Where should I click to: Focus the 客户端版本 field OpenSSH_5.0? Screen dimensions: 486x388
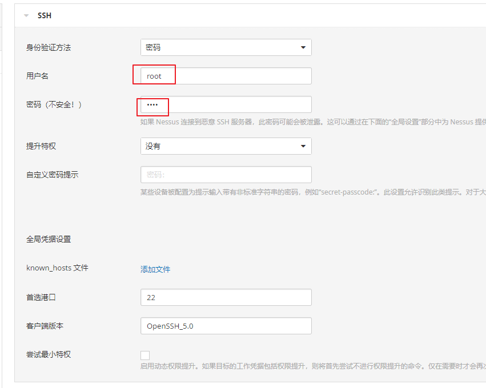click(x=226, y=326)
